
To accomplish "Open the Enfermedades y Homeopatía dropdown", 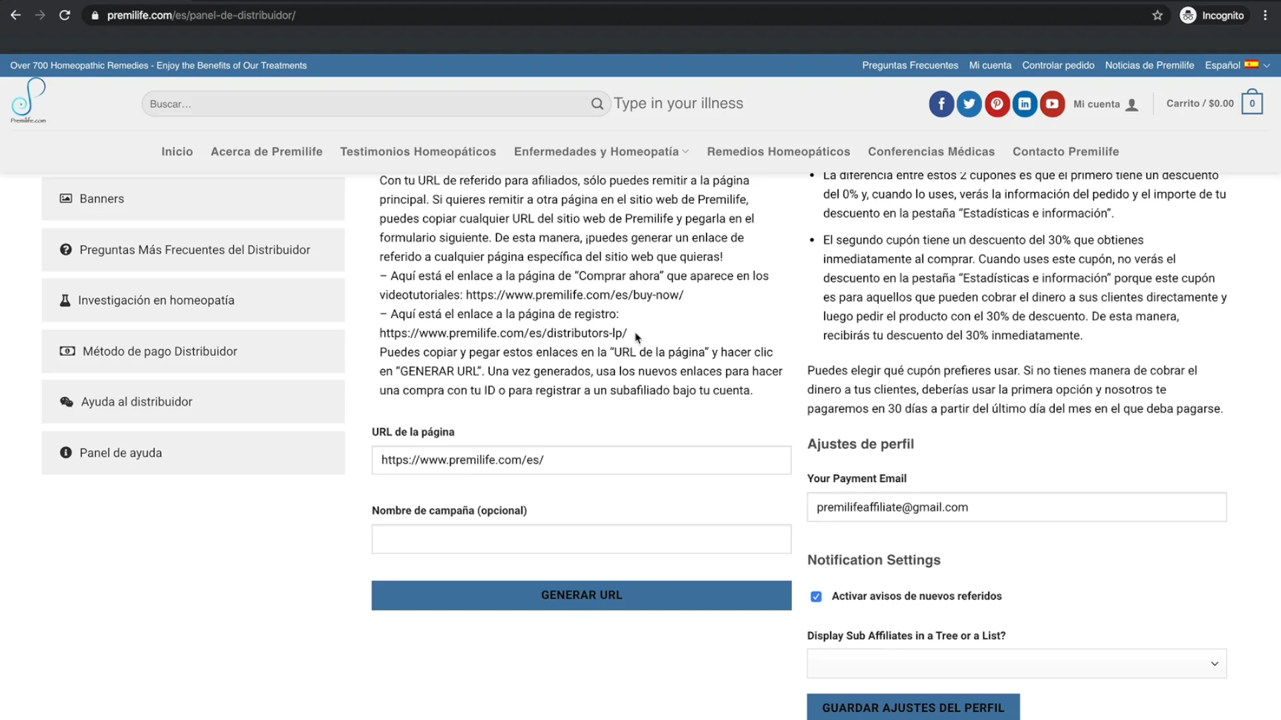I will click(x=600, y=151).
